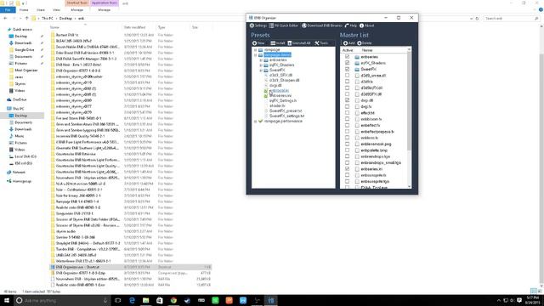Open Microsoft Edge from taskbar

[132, 300]
